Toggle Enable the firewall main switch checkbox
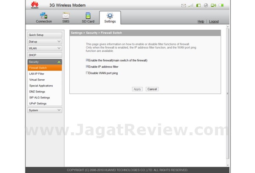Image resolution: width=255 pixels, height=173 pixels. (x=88, y=60)
